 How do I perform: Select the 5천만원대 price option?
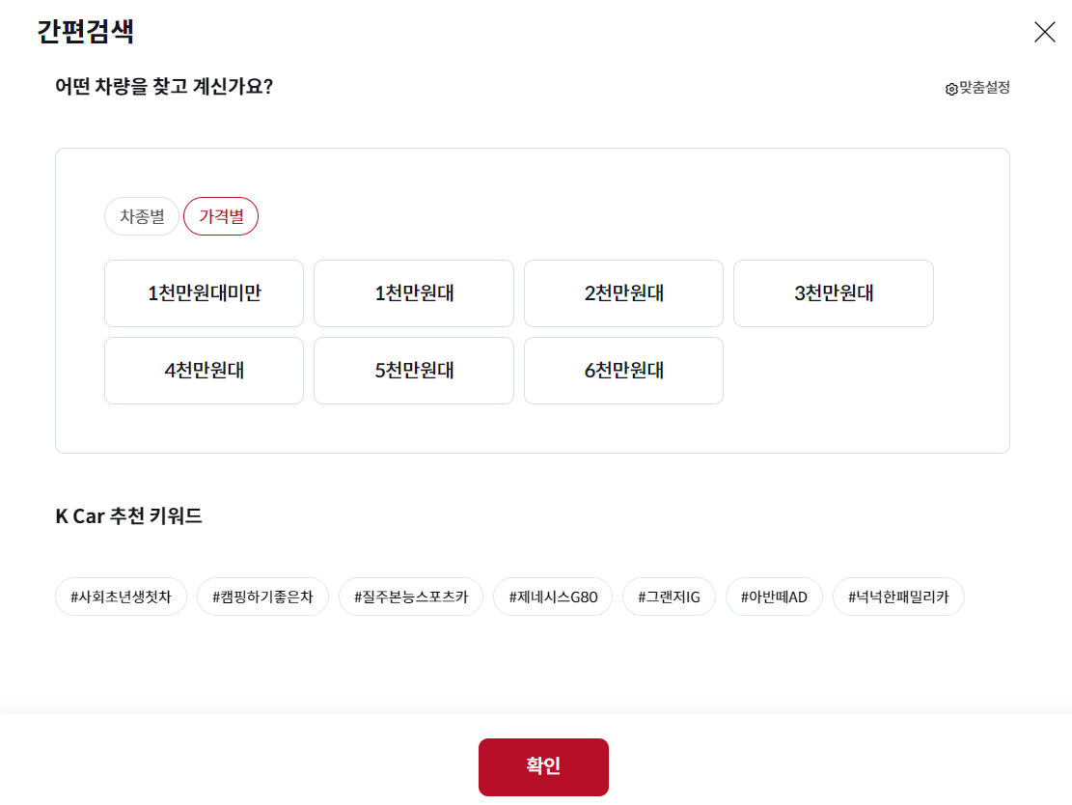click(413, 371)
